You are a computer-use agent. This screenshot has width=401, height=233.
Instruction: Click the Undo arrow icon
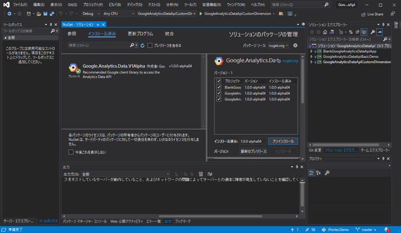coord(61,13)
